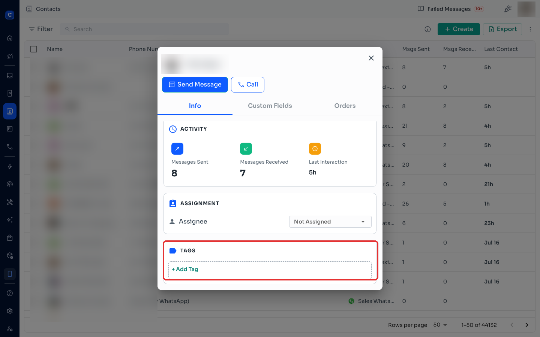Image resolution: width=540 pixels, height=337 pixels.
Task: Click the 23h last contact cell
Action: [489, 223]
